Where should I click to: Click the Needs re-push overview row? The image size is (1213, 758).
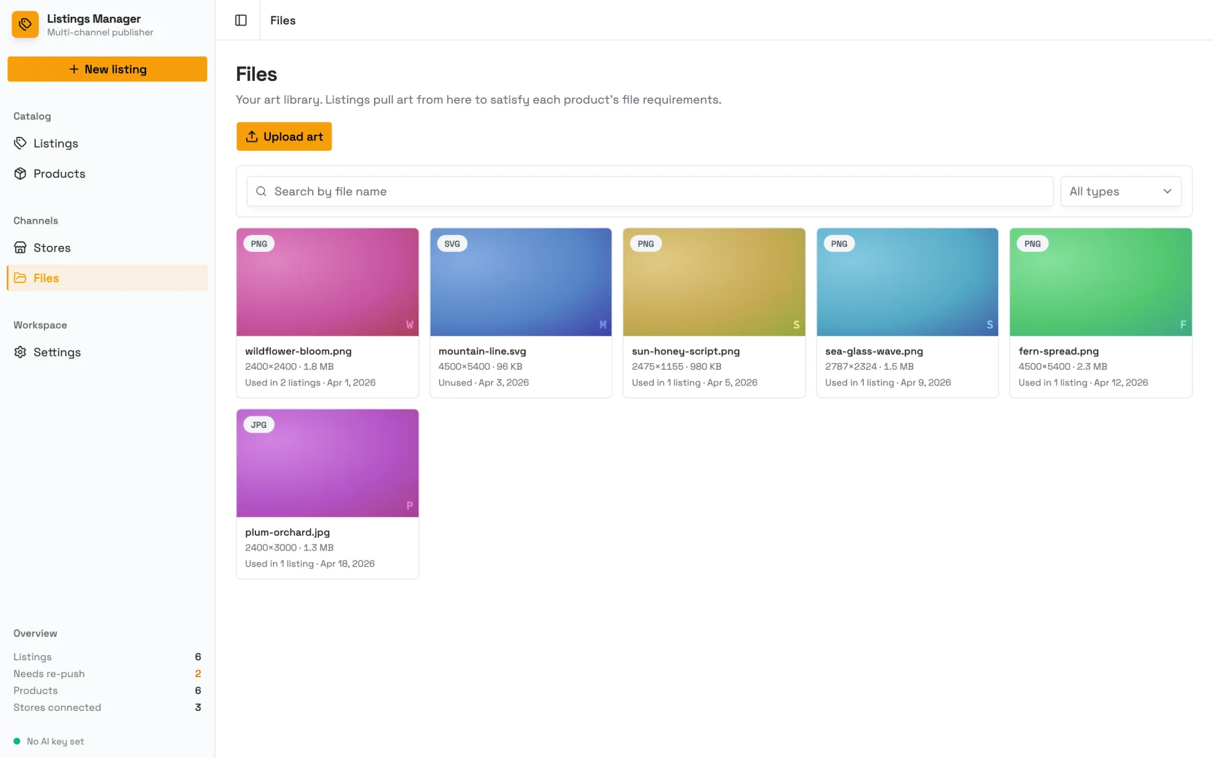107,674
